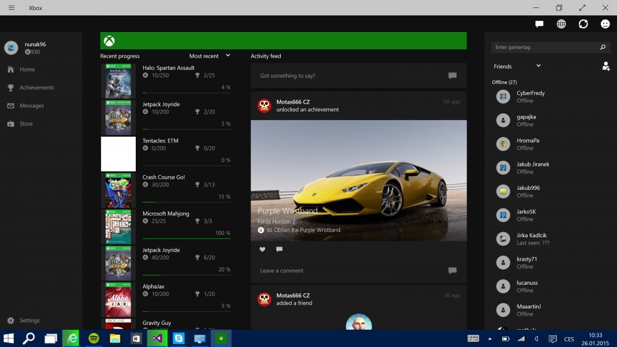Open the chat messages icon in the top bar
The height and width of the screenshot is (347, 617).
point(539,24)
